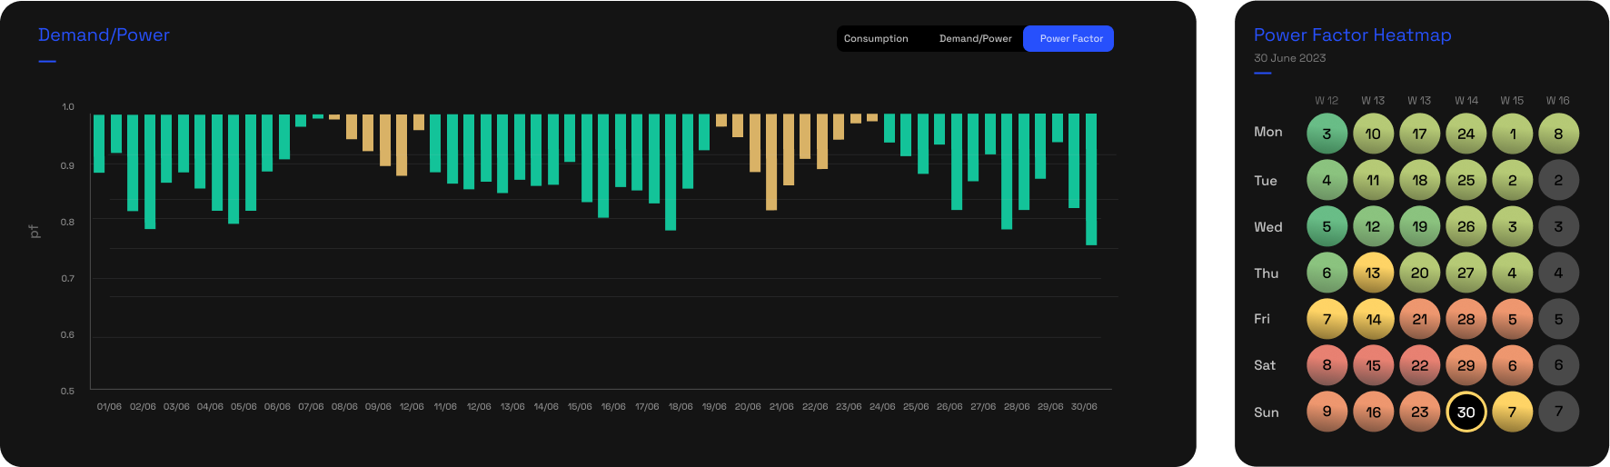Click the '30 June 2023' date subtitle
This screenshot has width=1610, height=467.
(x=1289, y=58)
